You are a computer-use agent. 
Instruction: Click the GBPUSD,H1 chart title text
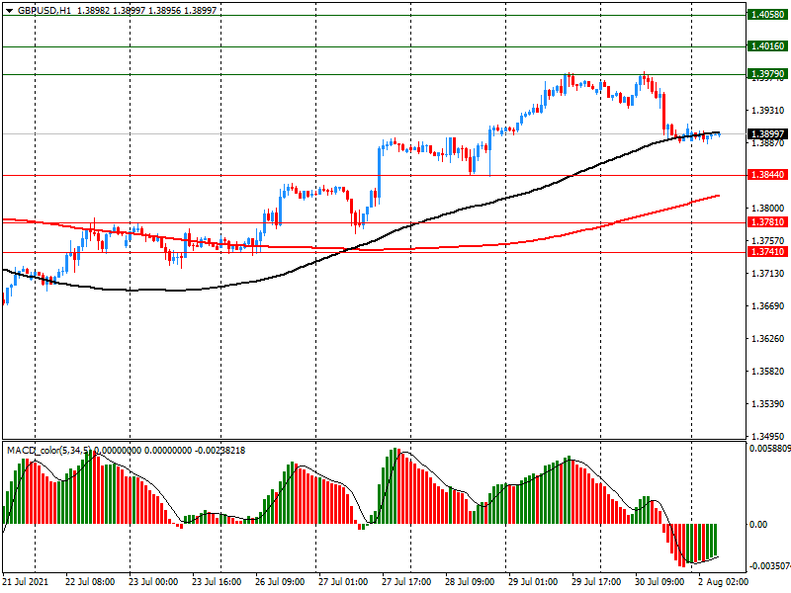tap(44, 11)
